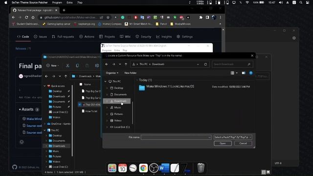Image resolution: width=313 pixels, height=176 pixels.
Task: Create a New folder in dialog
Action: click(x=131, y=73)
